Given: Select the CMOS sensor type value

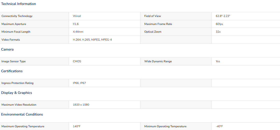Looking at the screenshot, I should tap(77, 61).
